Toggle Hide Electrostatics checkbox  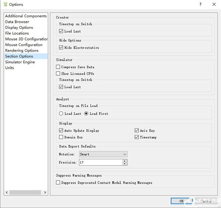tap(61, 48)
